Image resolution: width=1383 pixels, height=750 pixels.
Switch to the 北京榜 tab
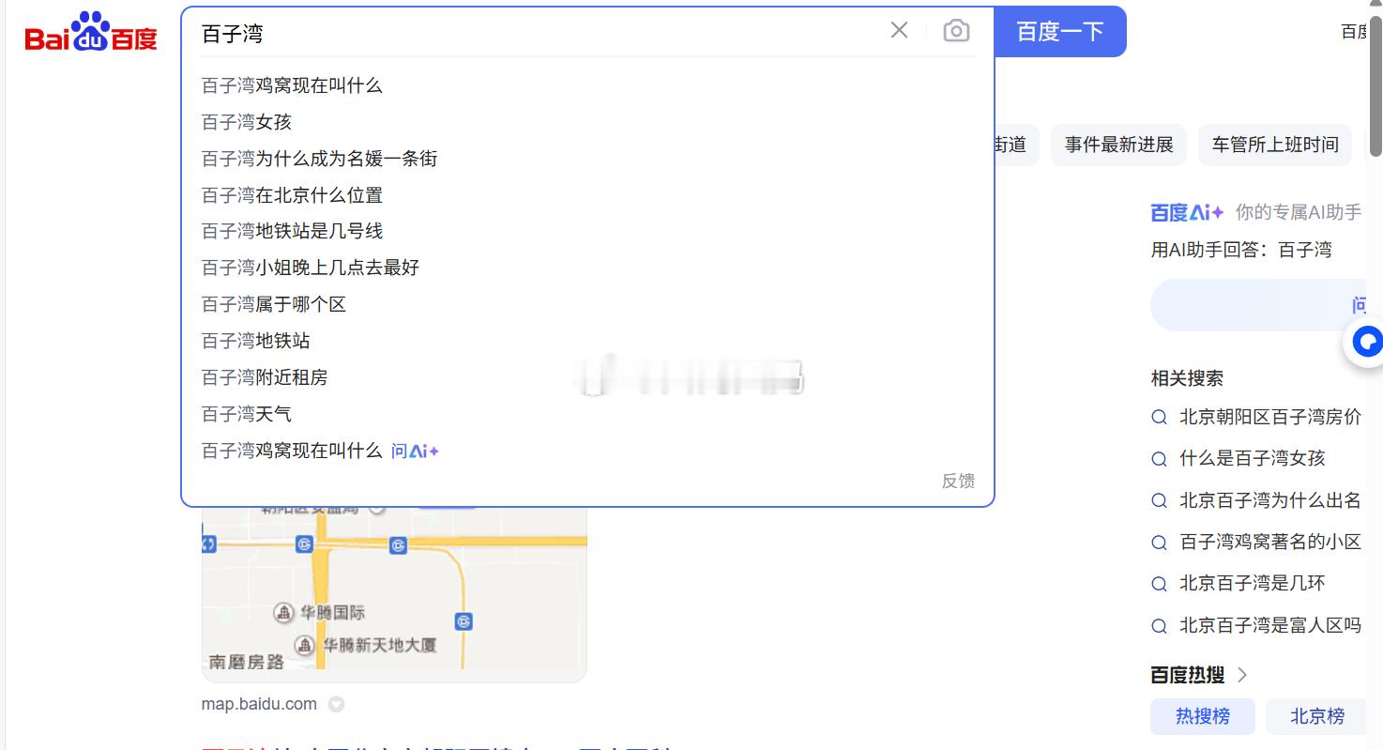[1317, 716]
